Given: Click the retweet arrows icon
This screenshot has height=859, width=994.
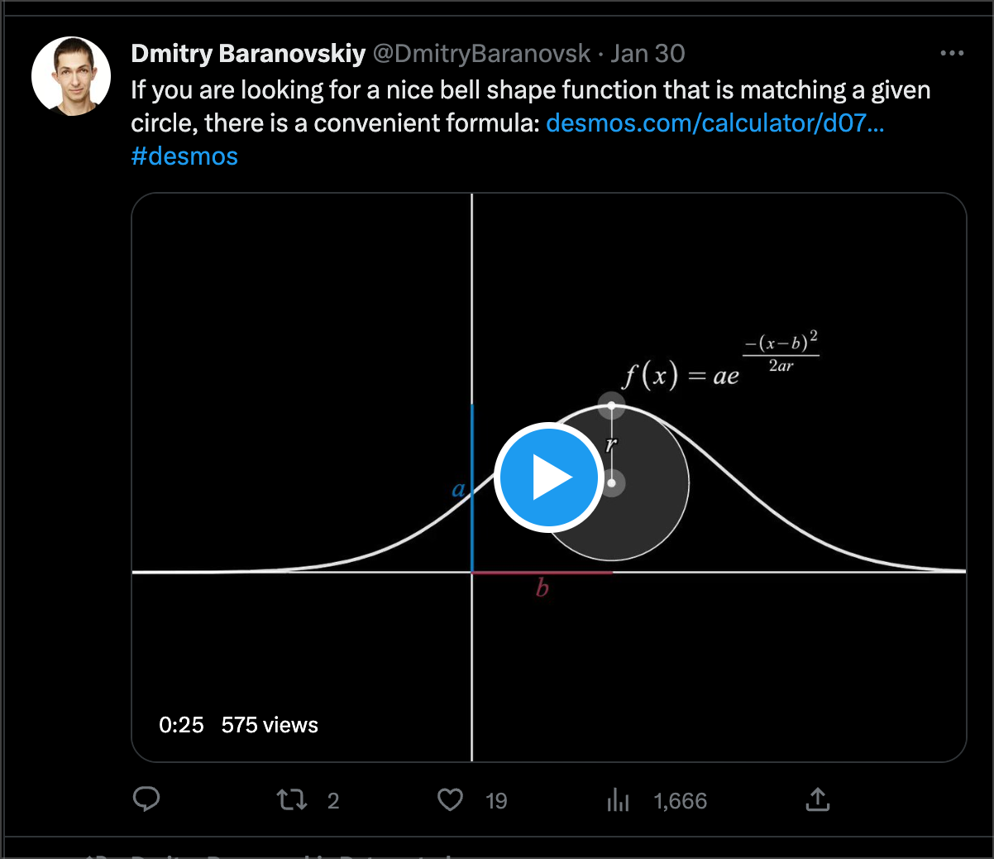Looking at the screenshot, I should [x=291, y=800].
